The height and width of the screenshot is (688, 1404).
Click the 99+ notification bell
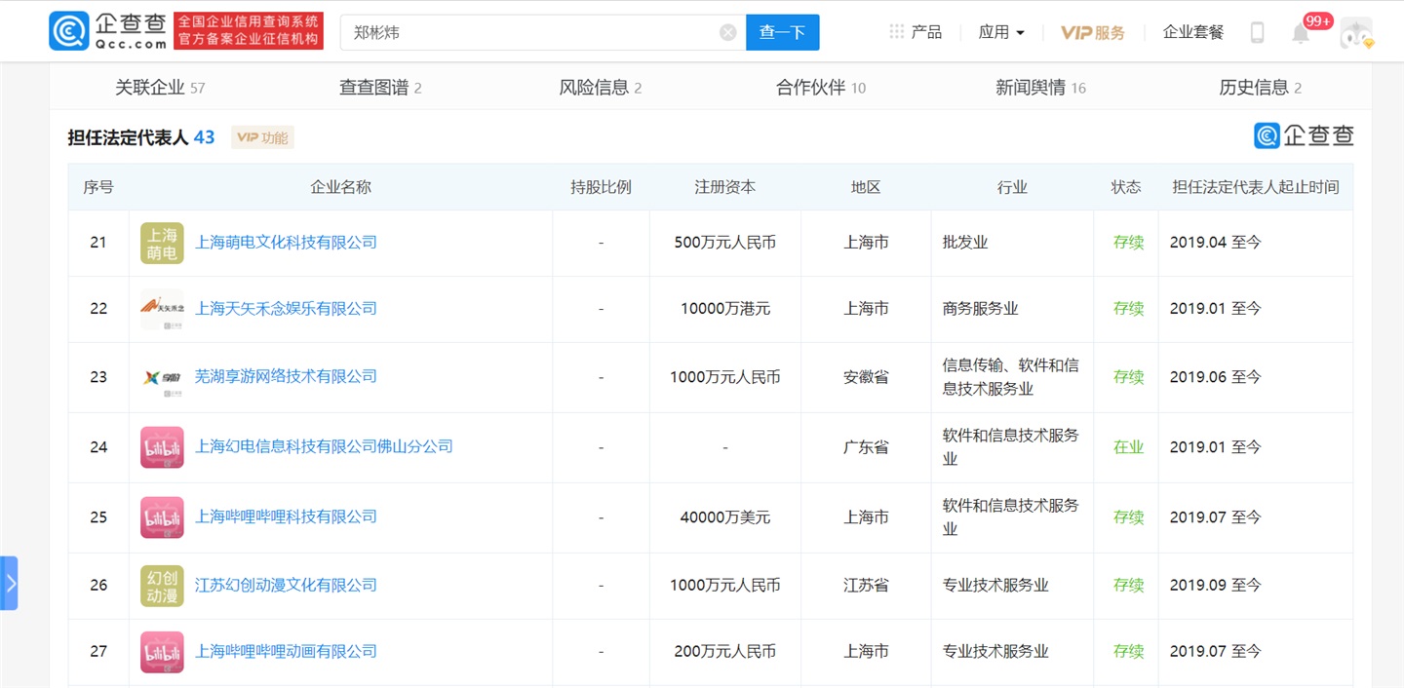pyautogui.click(x=1301, y=31)
